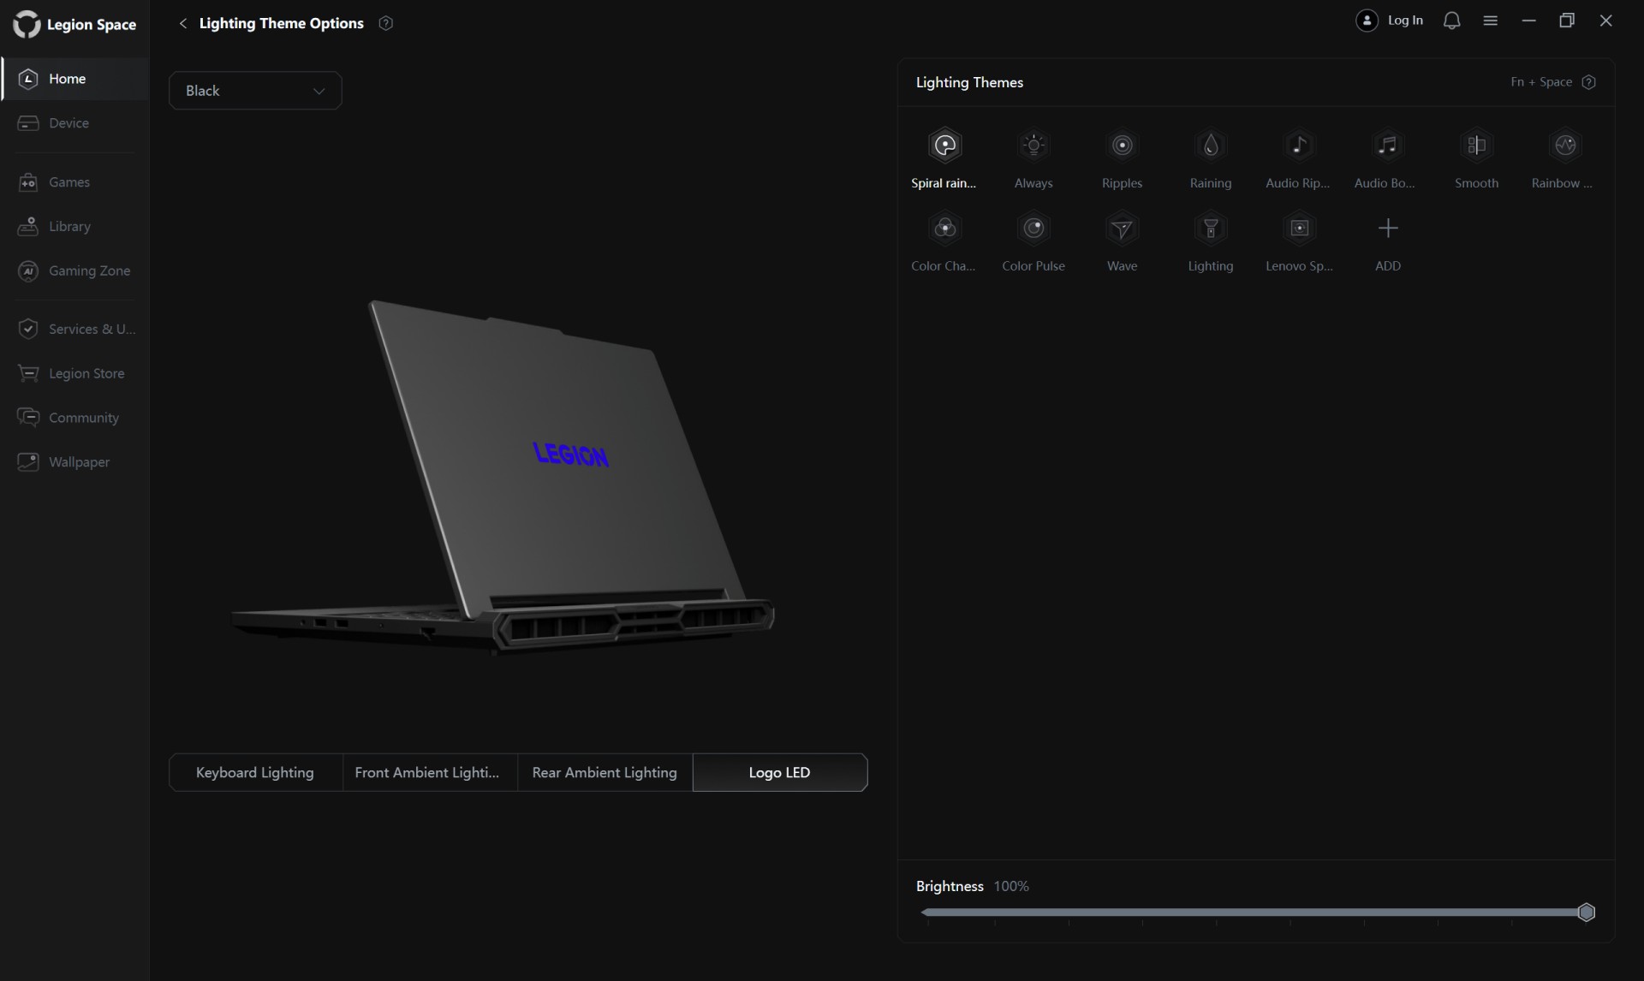Open Front Ambient Lighting tab
The height and width of the screenshot is (981, 1644).
[x=427, y=772]
